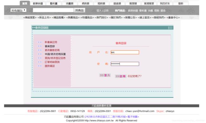Switch to the 油畫類 tab
The image size is (206, 123).
[70, 3]
